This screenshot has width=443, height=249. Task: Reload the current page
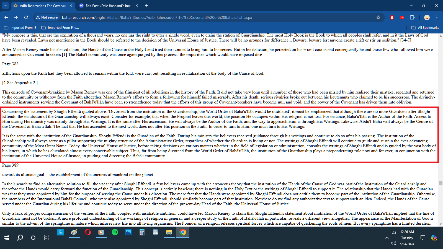coord(26,17)
